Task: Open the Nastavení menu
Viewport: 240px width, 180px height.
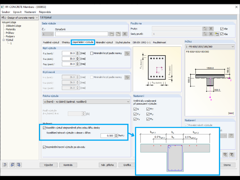Action: click(30, 12)
